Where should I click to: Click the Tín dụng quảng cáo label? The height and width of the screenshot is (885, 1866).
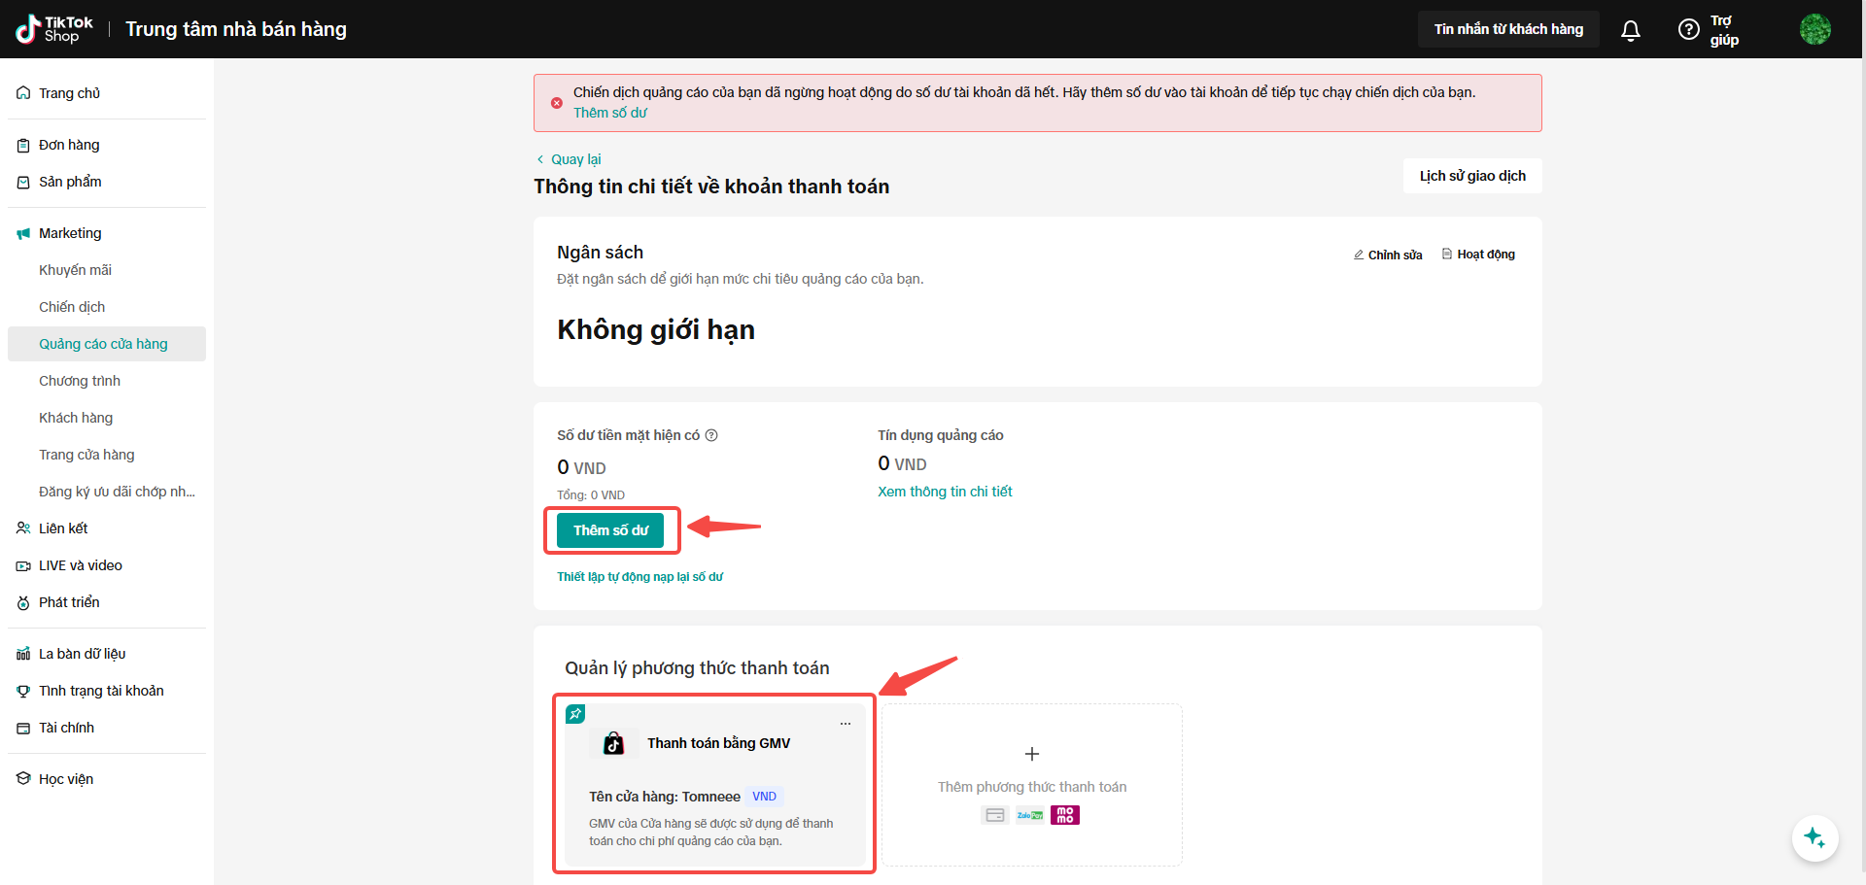click(x=941, y=435)
